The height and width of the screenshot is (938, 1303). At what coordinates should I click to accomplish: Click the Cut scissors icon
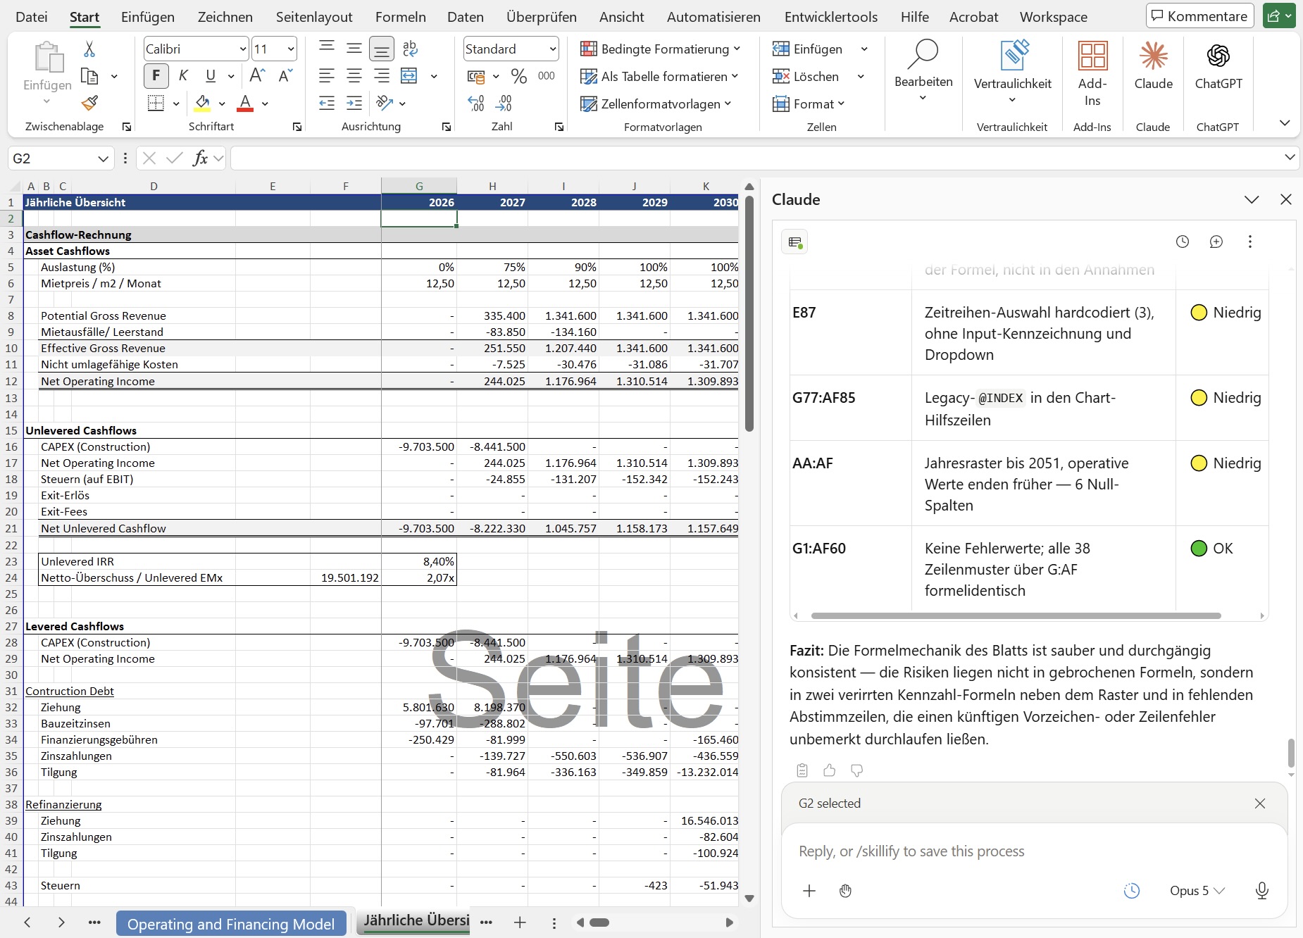coord(89,49)
